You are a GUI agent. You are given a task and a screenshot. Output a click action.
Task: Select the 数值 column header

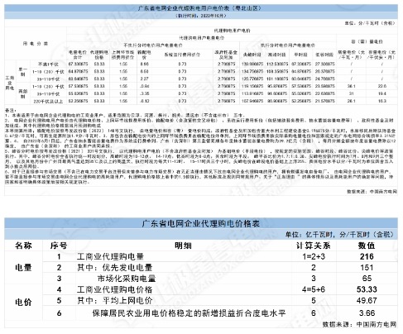coord(367,246)
